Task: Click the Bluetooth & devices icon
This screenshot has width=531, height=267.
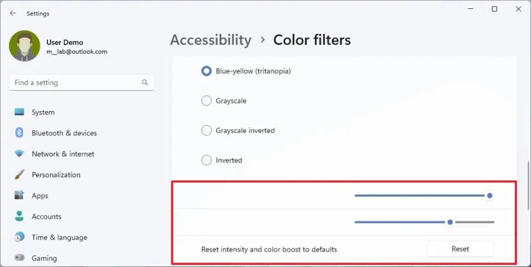Action: (19, 133)
